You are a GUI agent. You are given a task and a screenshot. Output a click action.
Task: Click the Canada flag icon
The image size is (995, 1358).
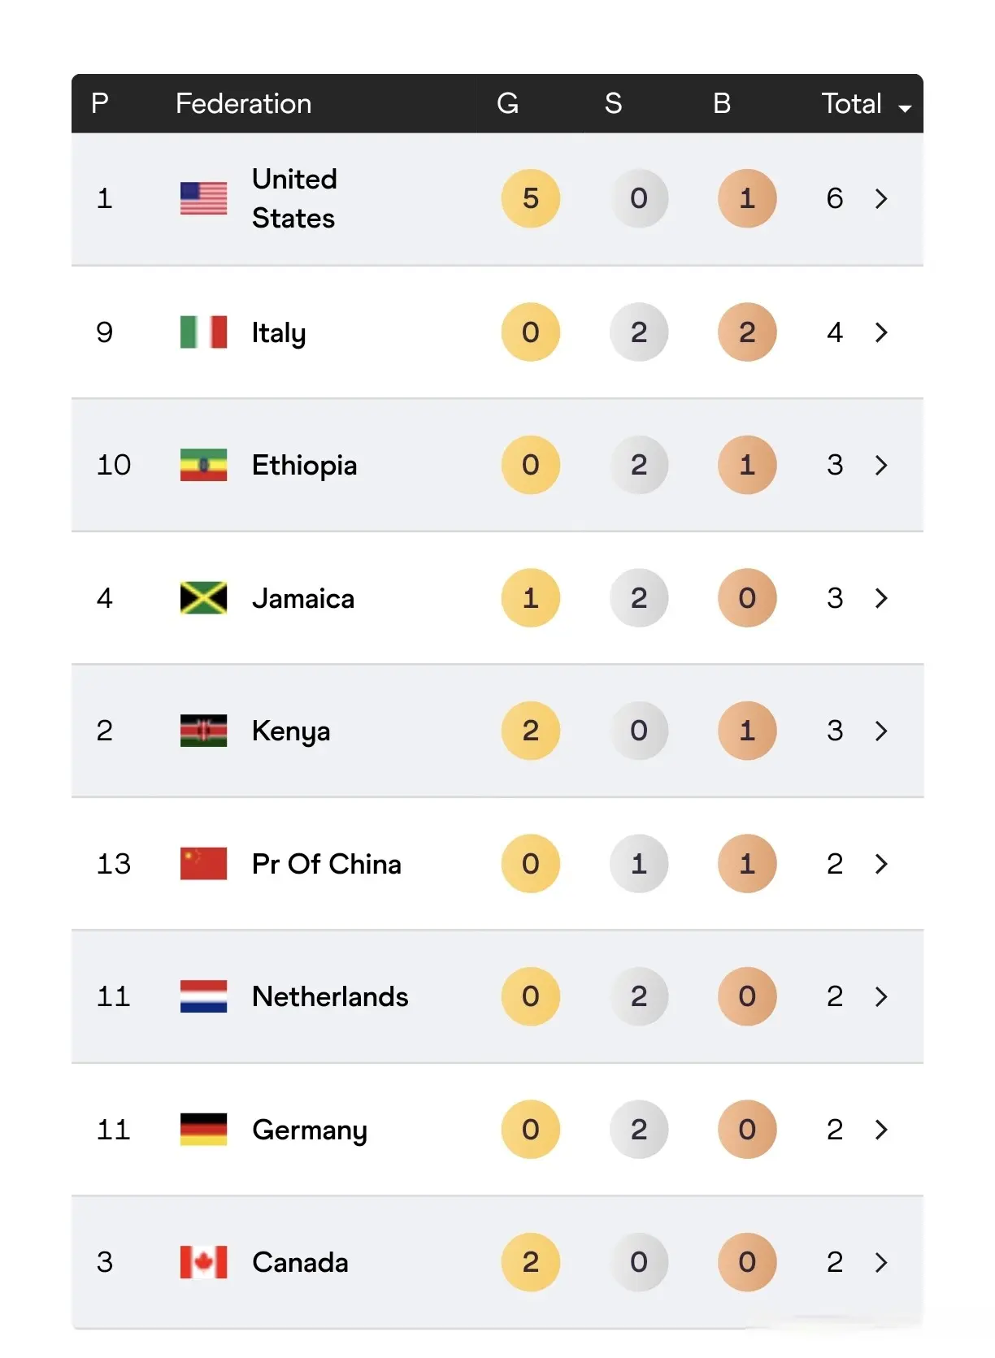pos(203,1262)
